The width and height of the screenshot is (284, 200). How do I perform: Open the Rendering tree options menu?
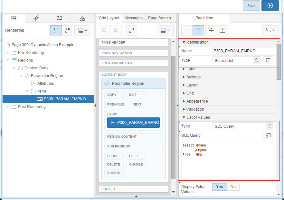[83, 30]
